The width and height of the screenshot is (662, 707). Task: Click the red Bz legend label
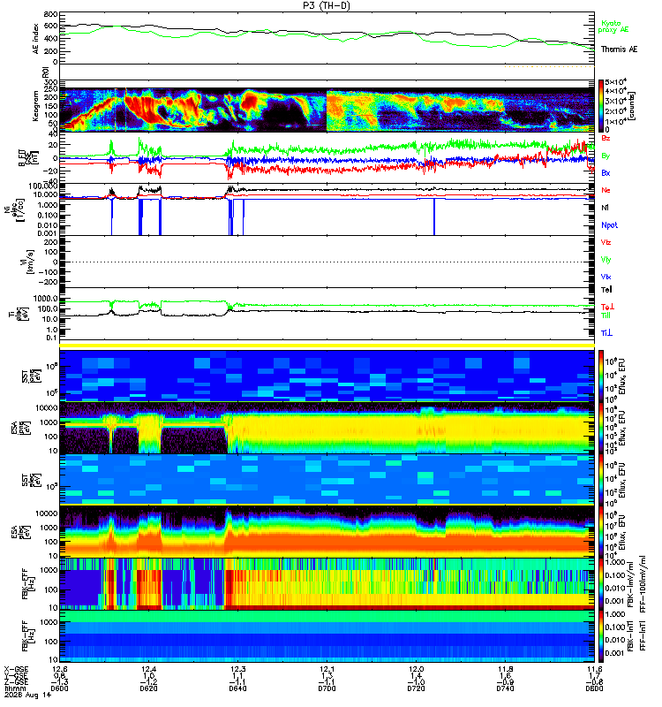[606, 138]
